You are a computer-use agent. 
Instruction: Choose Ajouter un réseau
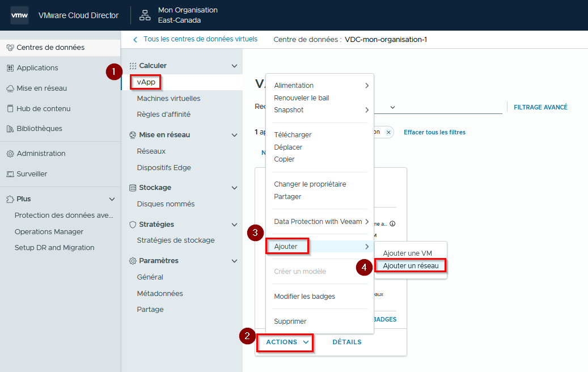click(411, 266)
